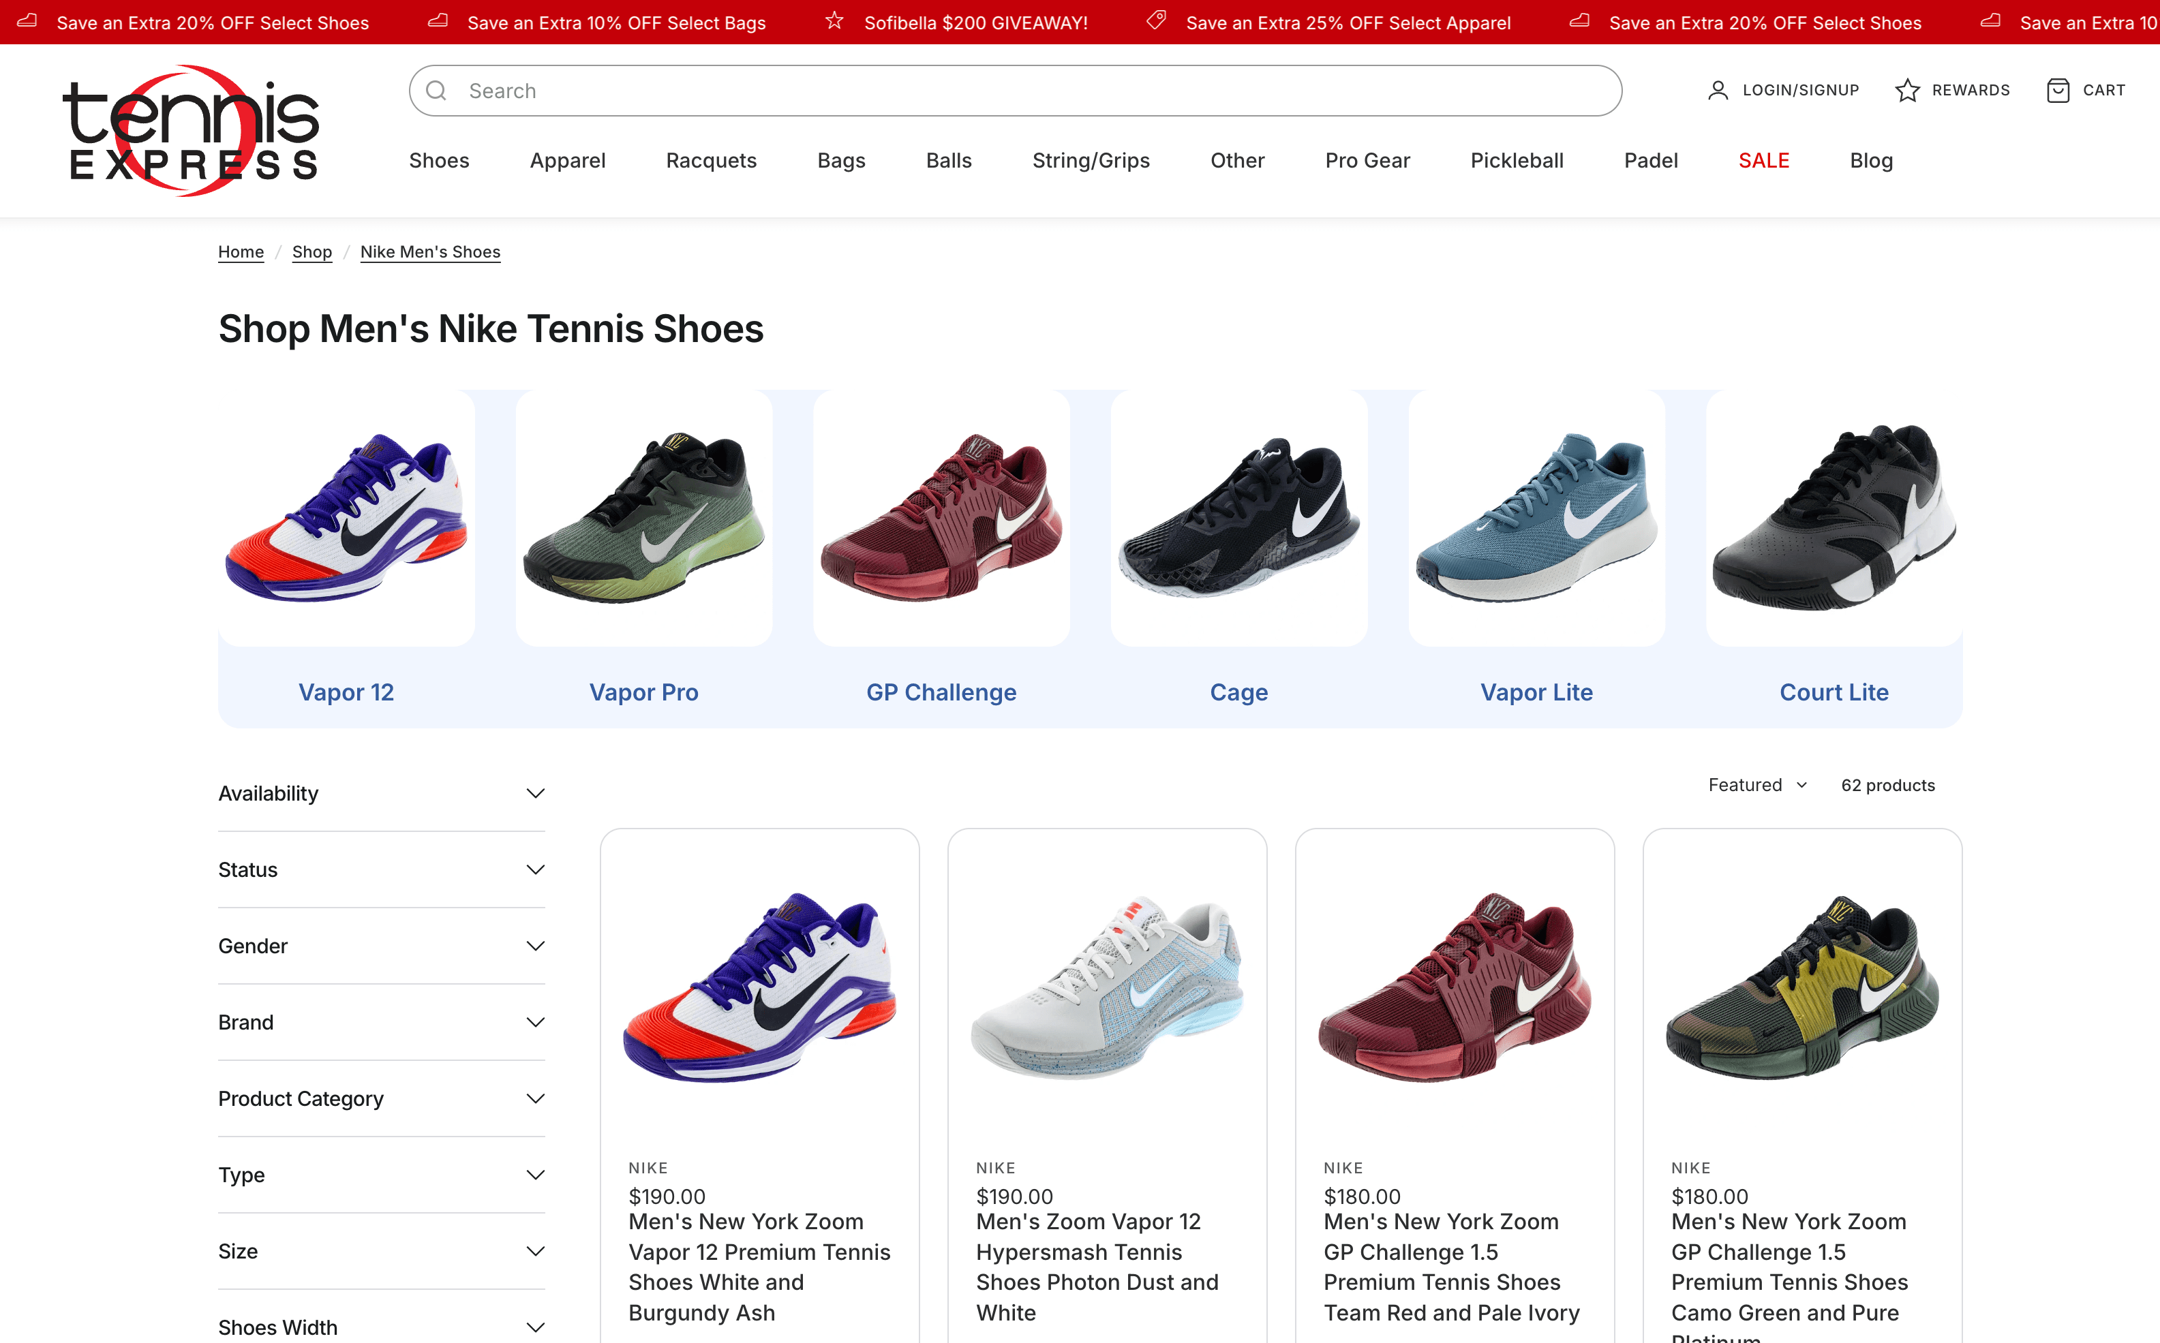This screenshot has height=1343, width=2160.
Task: Expand the Gender filter
Action: pos(381,946)
